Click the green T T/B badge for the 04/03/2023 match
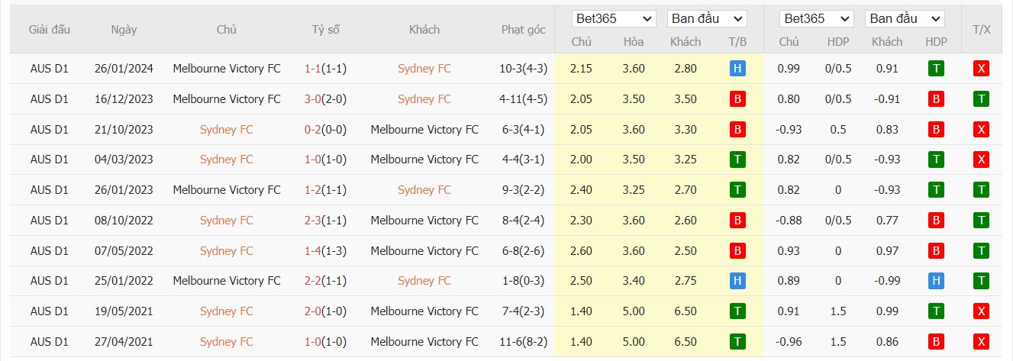The width and height of the screenshot is (1013, 361). pyautogui.click(x=737, y=160)
